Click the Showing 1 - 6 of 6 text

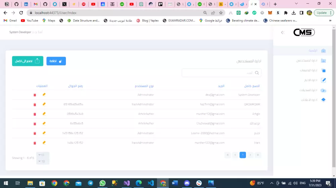click(23, 158)
